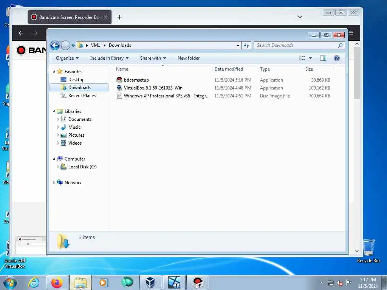387x290 pixels.
Task: Expand the Music library
Action: 58,127
